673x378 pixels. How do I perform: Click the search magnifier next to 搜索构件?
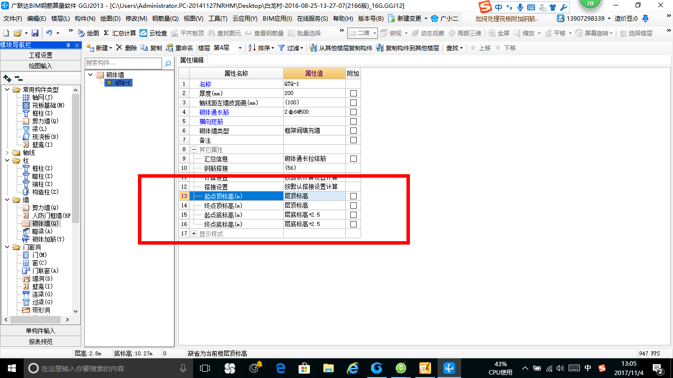click(x=168, y=63)
